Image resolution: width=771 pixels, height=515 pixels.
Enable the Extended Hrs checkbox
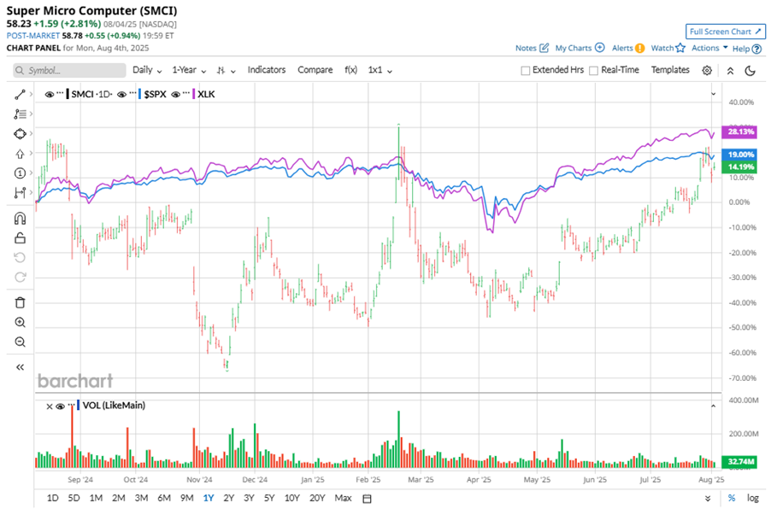(x=525, y=71)
